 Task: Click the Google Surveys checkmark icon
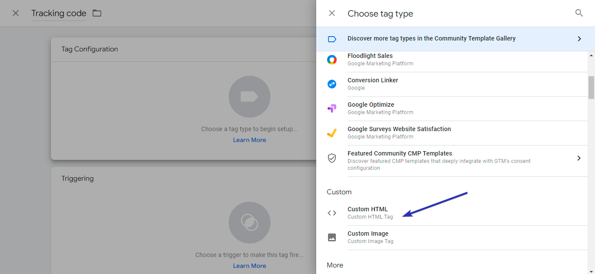332,133
